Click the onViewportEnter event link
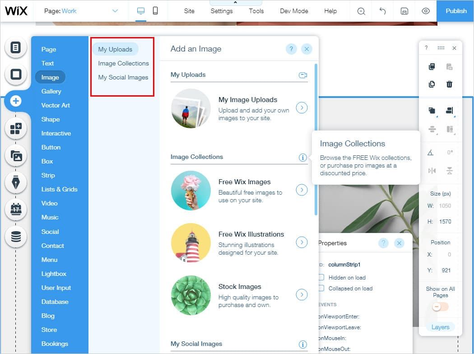The height and width of the screenshot is (354, 474). (x=339, y=317)
